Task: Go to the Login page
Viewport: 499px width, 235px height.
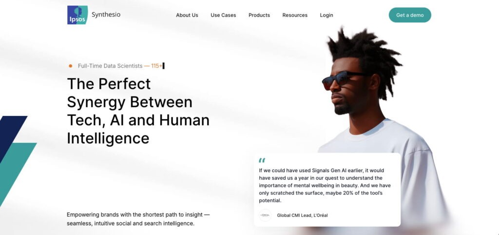Action: point(326,15)
